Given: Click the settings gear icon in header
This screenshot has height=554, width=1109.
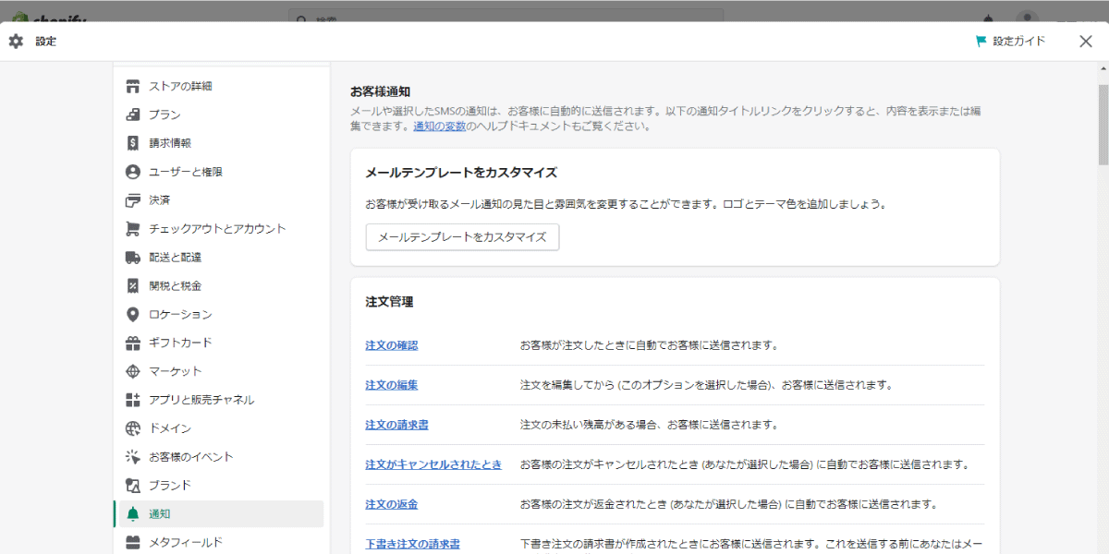Looking at the screenshot, I should [x=16, y=41].
